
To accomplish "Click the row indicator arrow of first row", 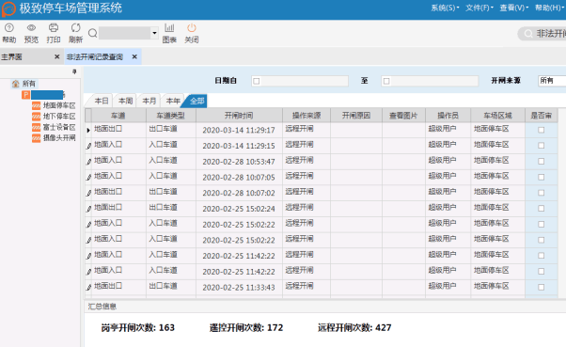I will click(88, 130).
